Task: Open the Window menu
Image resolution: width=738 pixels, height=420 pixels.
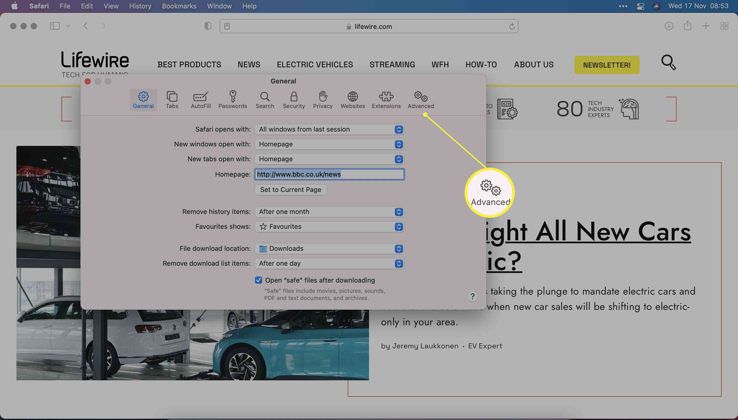Action: [x=219, y=6]
